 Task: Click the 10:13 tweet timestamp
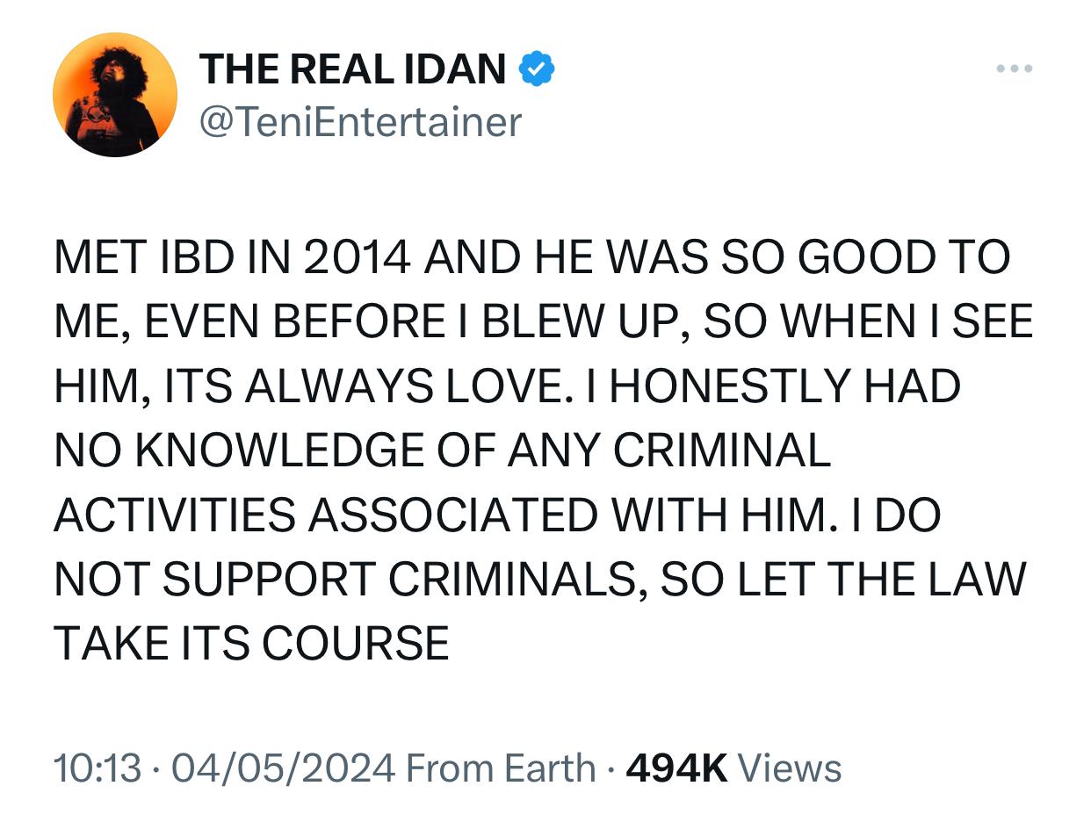click(98, 768)
